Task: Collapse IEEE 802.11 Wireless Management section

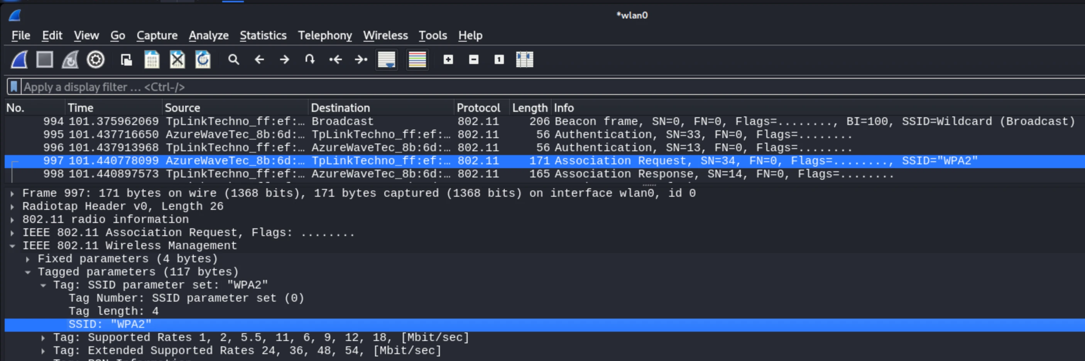Action: [12, 246]
